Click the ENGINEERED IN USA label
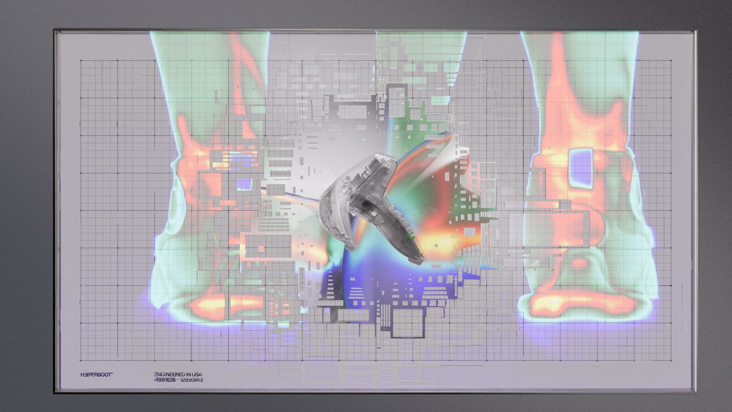Screen dimensions: 732x412 (178, 374)
